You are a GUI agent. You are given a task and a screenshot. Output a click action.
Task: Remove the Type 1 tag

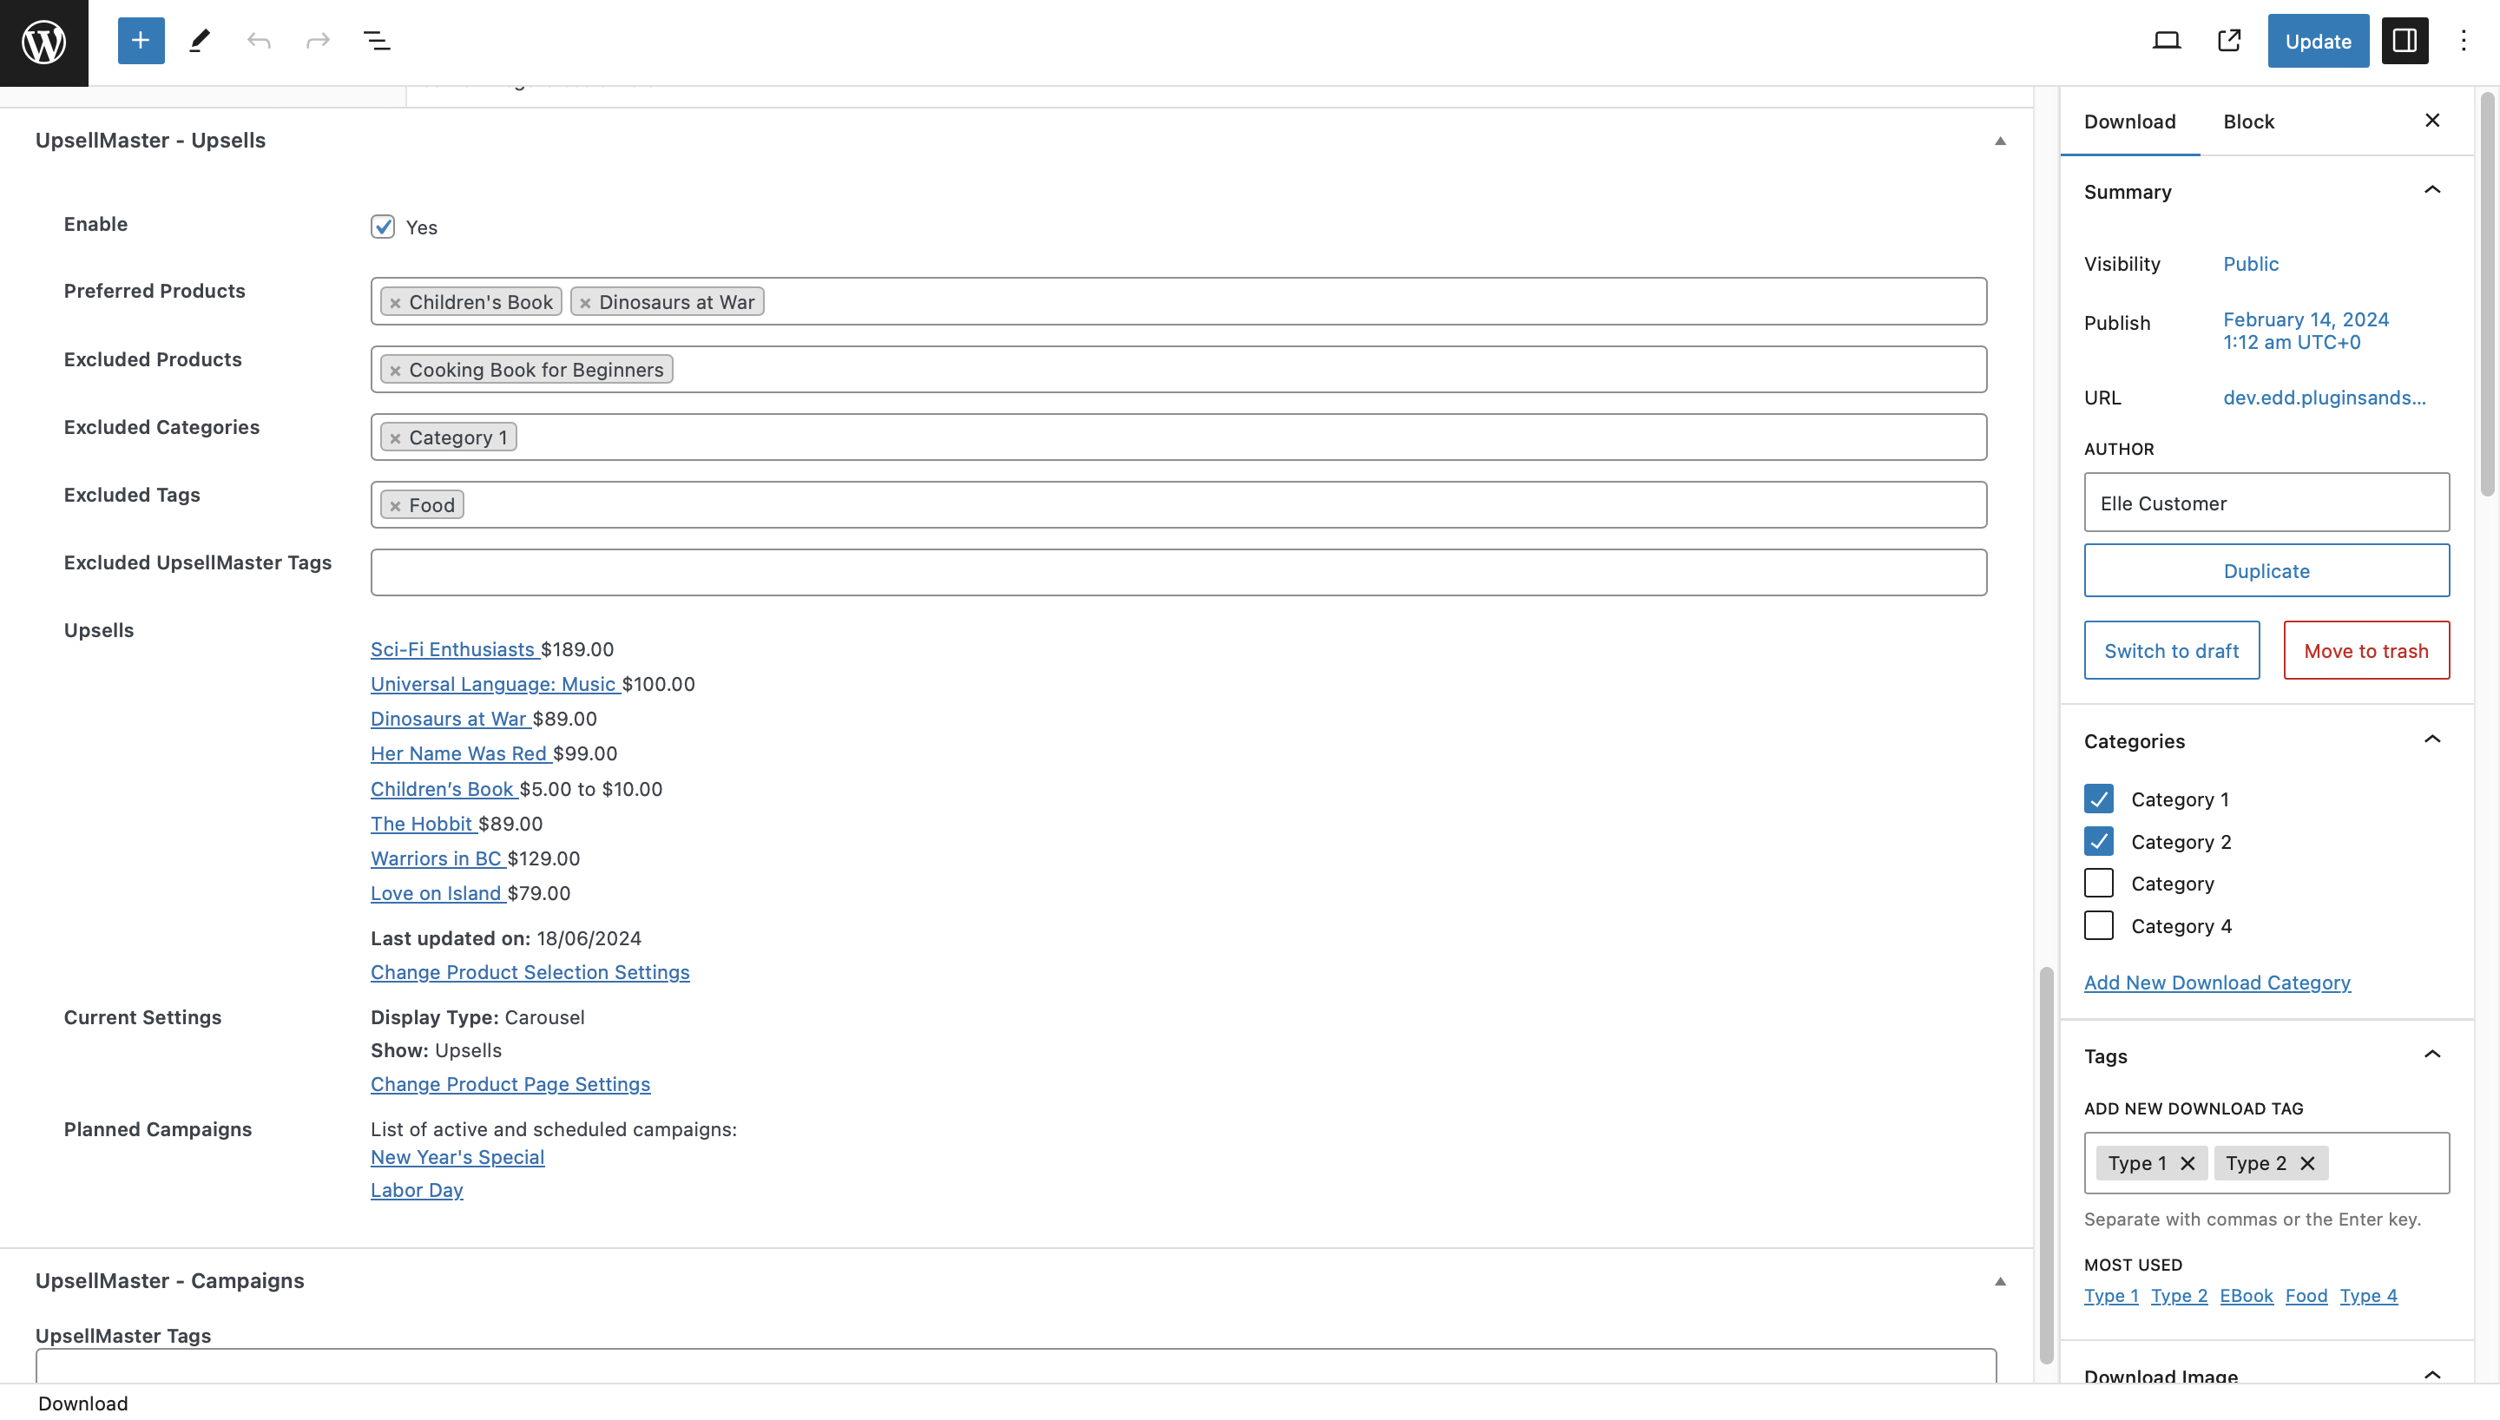(x=2187, y=1162)
